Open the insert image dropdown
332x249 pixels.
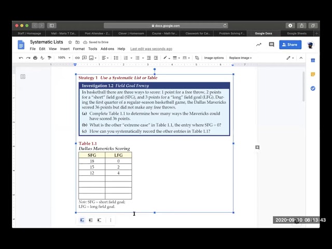(x=93, y=58)
